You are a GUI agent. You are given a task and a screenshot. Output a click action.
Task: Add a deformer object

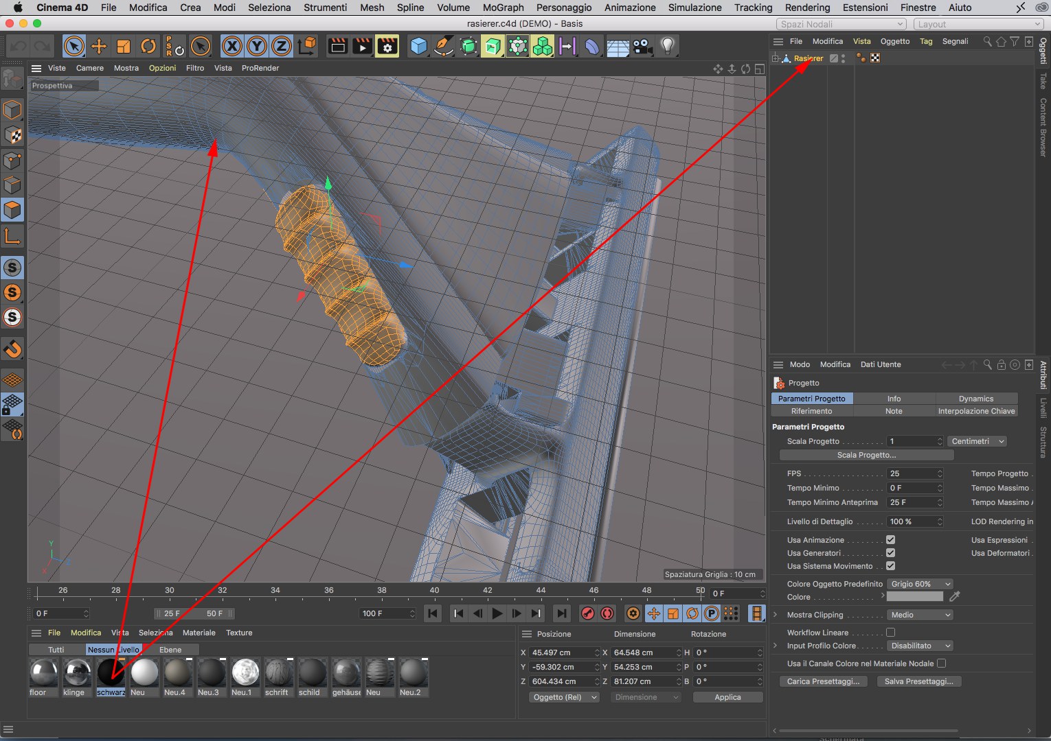(x=592, y=47)
